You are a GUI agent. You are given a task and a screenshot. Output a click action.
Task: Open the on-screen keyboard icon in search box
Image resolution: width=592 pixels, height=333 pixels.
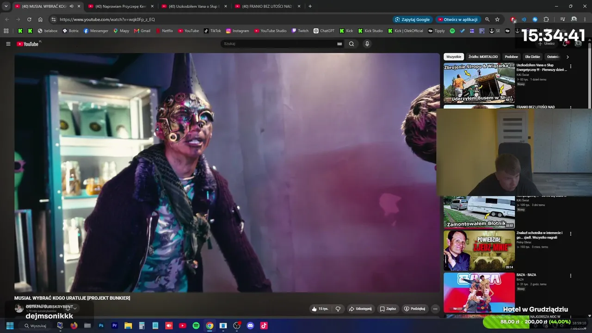pyautogui.click(x=339, y=44)
